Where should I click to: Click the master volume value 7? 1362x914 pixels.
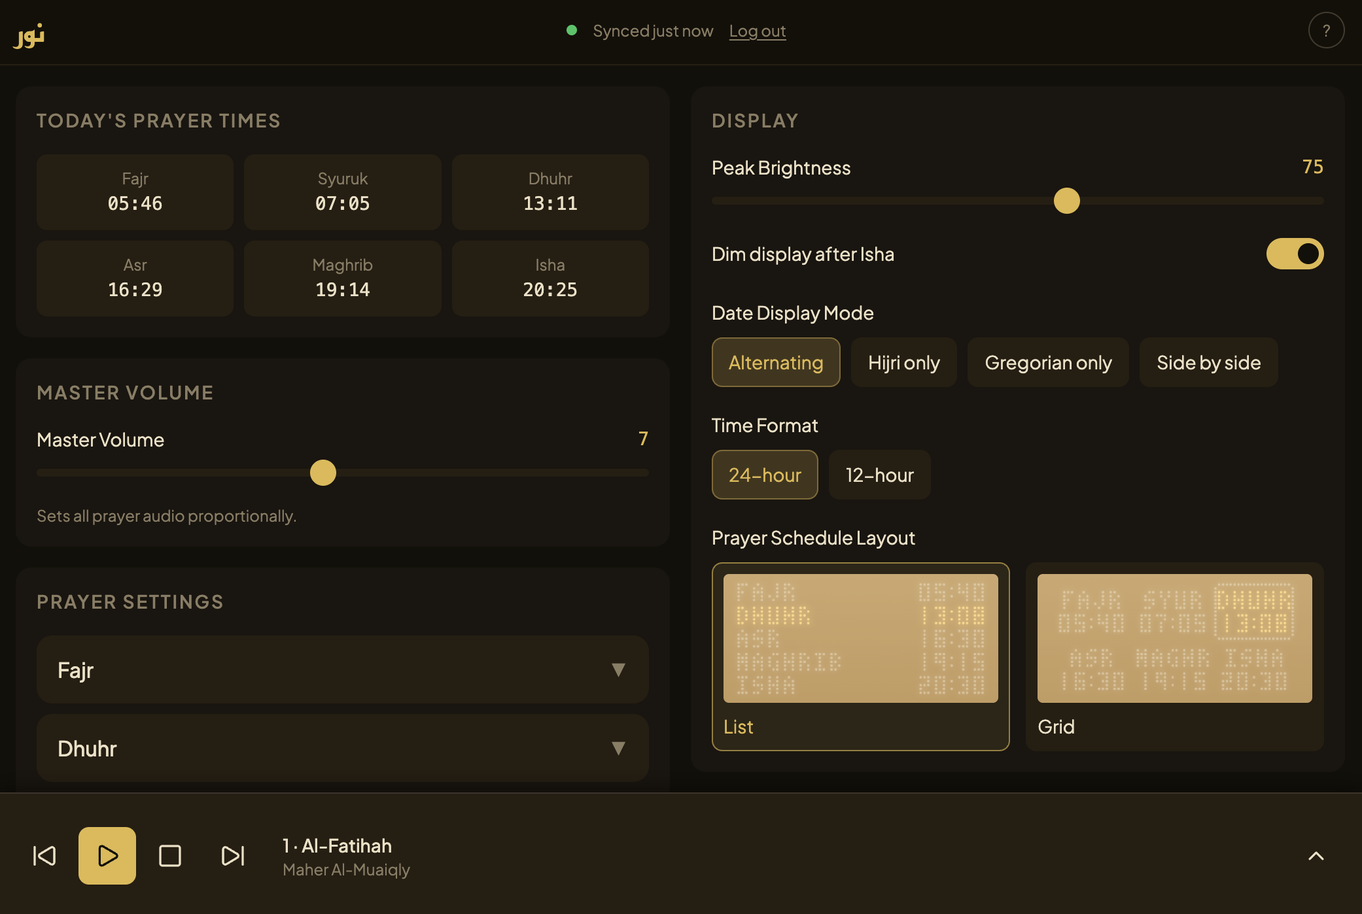pos(643,439)
